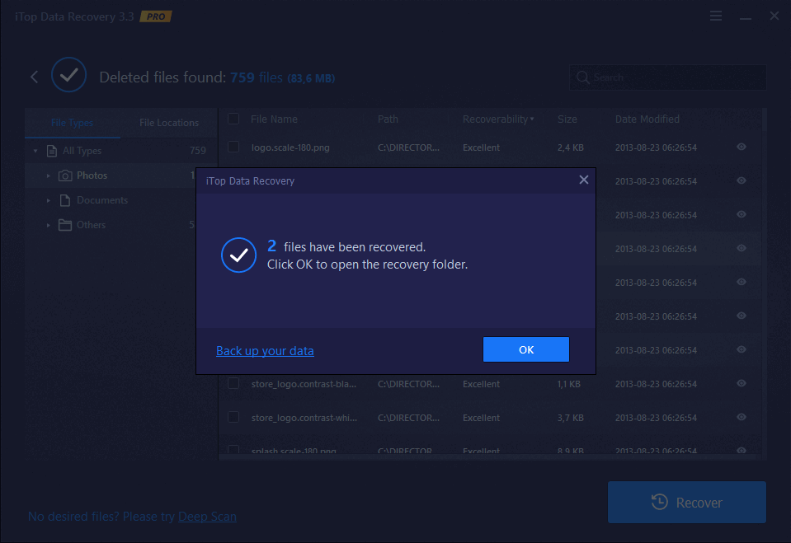The image size is (791, 543).
Task: Switch to the File Types tab
Action: tap(72, 123)
